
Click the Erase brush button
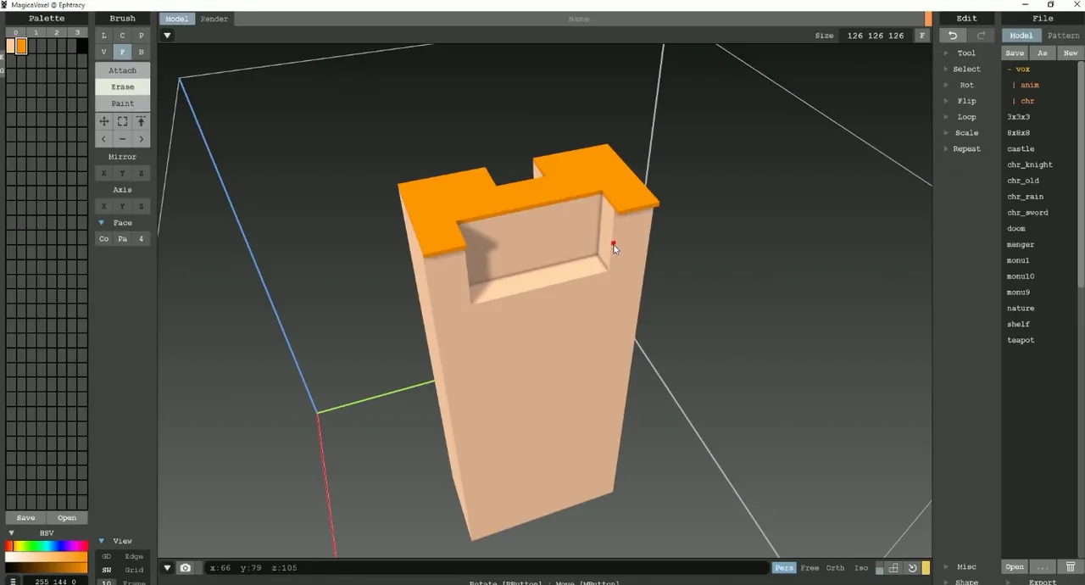pos(122,86)
